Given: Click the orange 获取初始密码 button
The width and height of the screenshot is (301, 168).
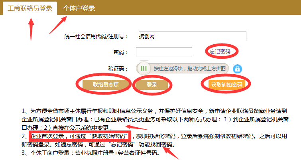Looking at the screenshot, I should click(x=226, y=84).
